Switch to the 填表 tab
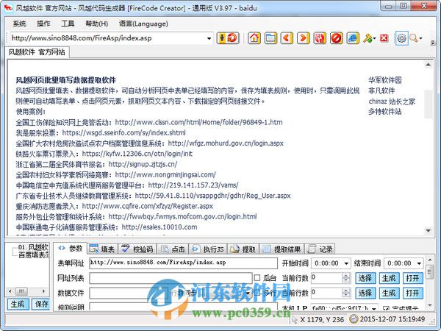Image resolution: width=441 pixels, height=331 pixels. [102, 249]
